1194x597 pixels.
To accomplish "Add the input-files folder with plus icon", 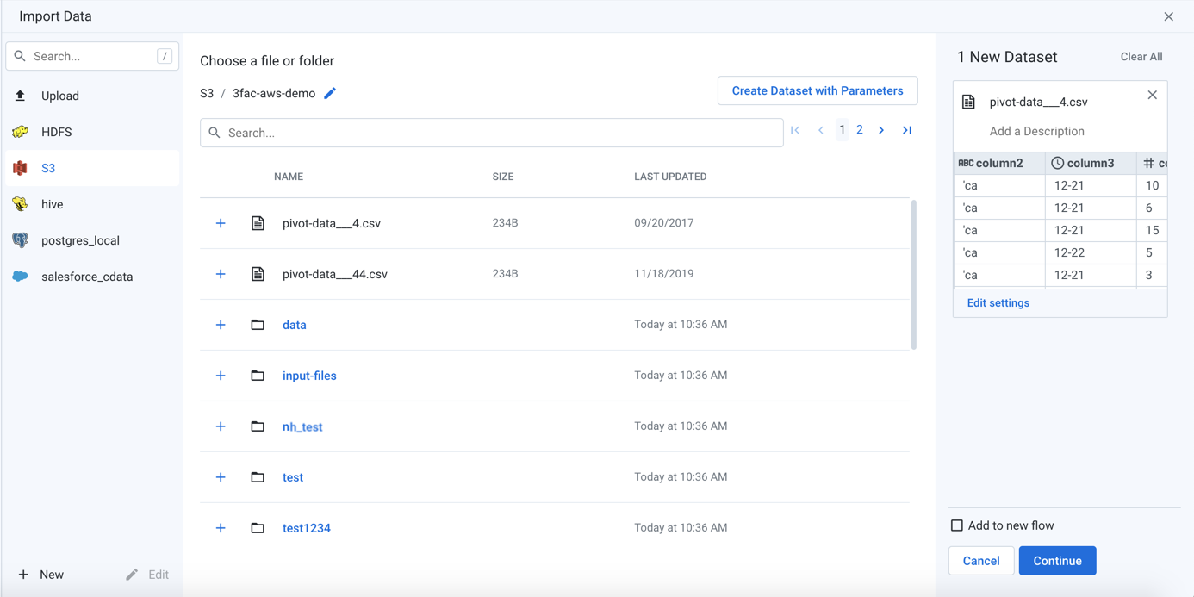I will tap(221, 376).
